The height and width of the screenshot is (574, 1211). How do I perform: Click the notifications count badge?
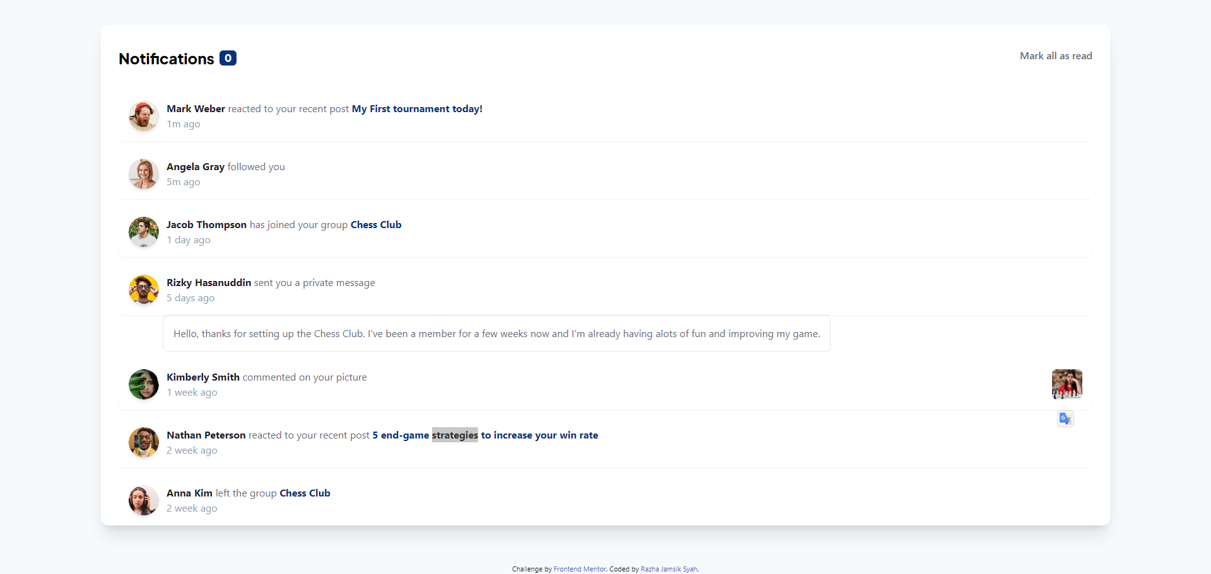pos(227,58)
